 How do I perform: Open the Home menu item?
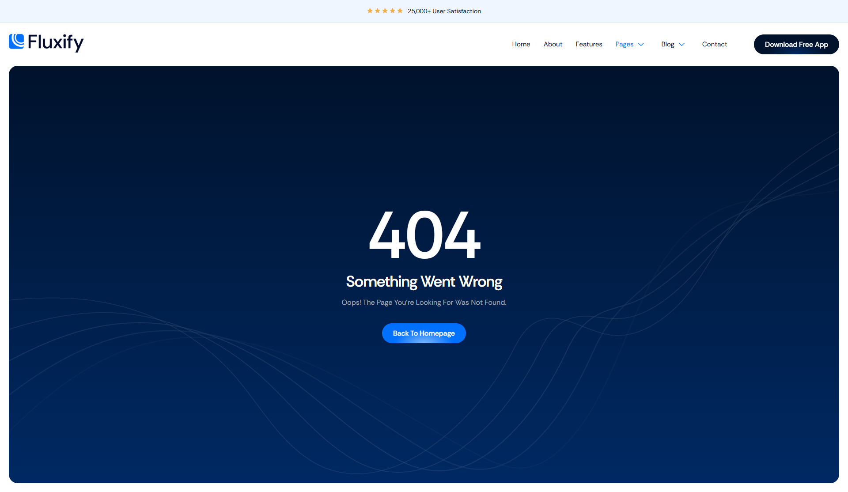pyautogui.click(x=521, y=44)
